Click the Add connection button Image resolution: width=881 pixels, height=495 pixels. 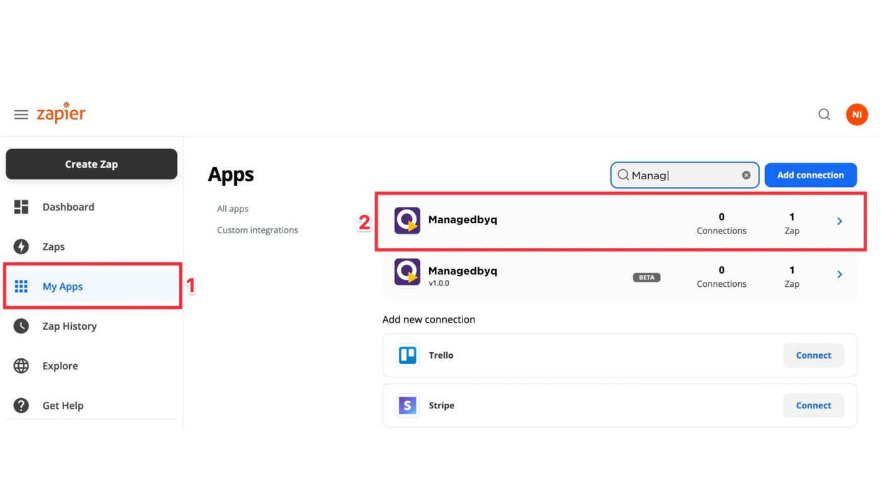point(810,175)
